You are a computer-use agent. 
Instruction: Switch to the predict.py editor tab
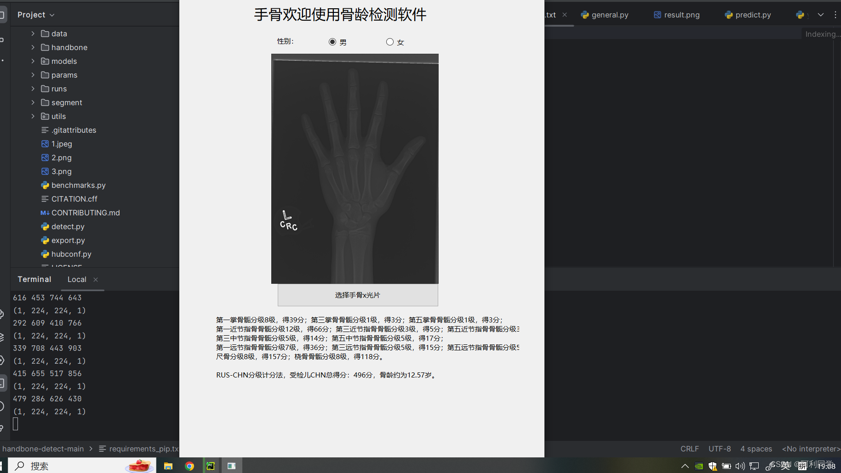[x=748, y=15]
